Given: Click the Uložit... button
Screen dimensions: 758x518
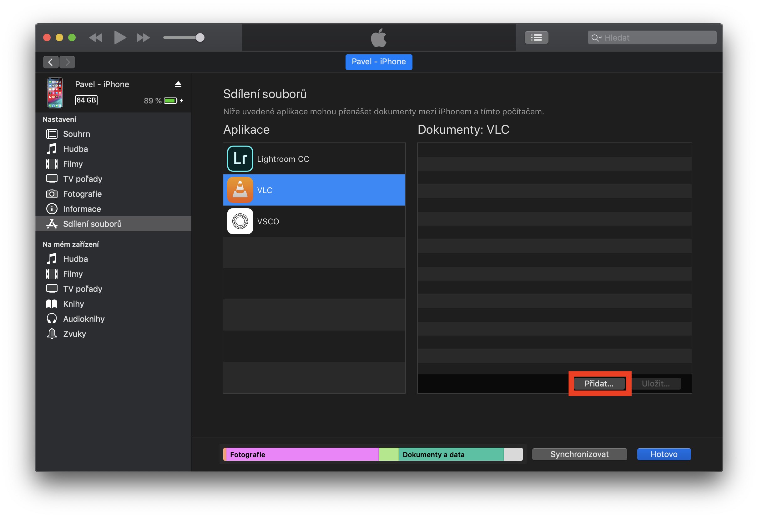Looking at the screenshot, I should [656, 384].
